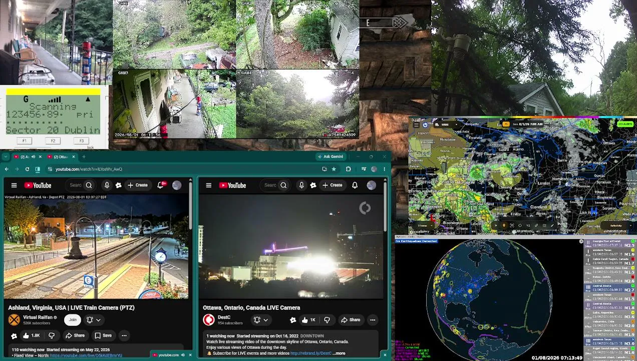Viewport: 637px width, 361px height.
Task: Open Virtual Railfan channel avatar
Action: pyautogui.click(x=14, y=320)
